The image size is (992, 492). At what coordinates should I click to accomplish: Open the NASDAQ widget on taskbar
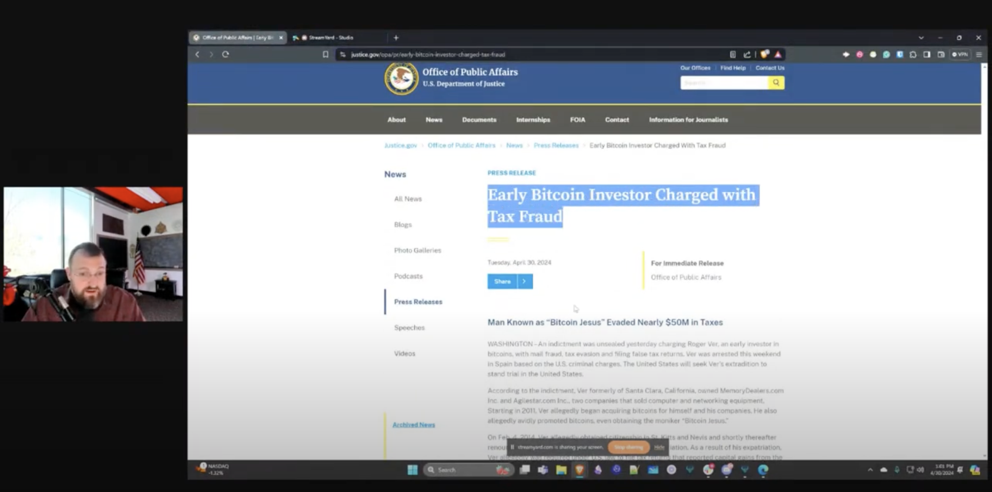pyautogui.click(x=213, y=469)
